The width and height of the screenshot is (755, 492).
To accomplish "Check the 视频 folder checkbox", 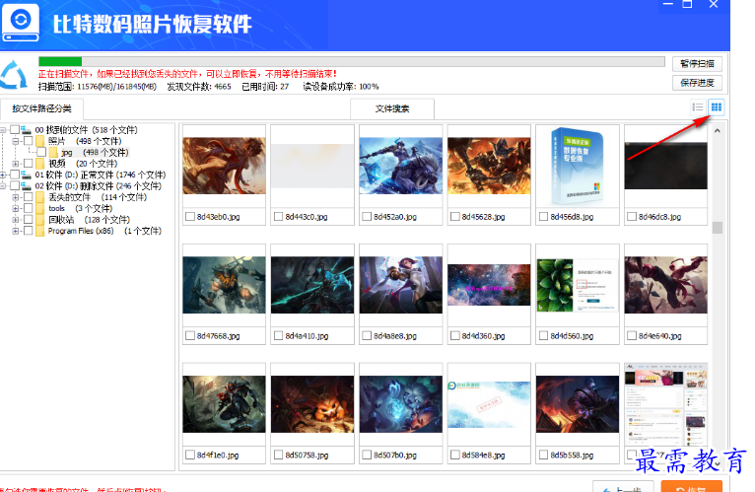I will [x=29, y=164].
